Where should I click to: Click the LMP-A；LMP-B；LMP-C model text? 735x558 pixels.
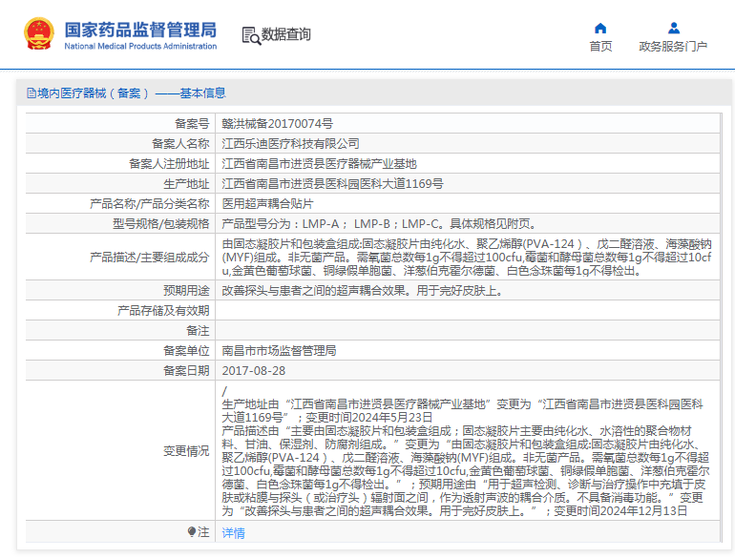[x=379, y=224]
